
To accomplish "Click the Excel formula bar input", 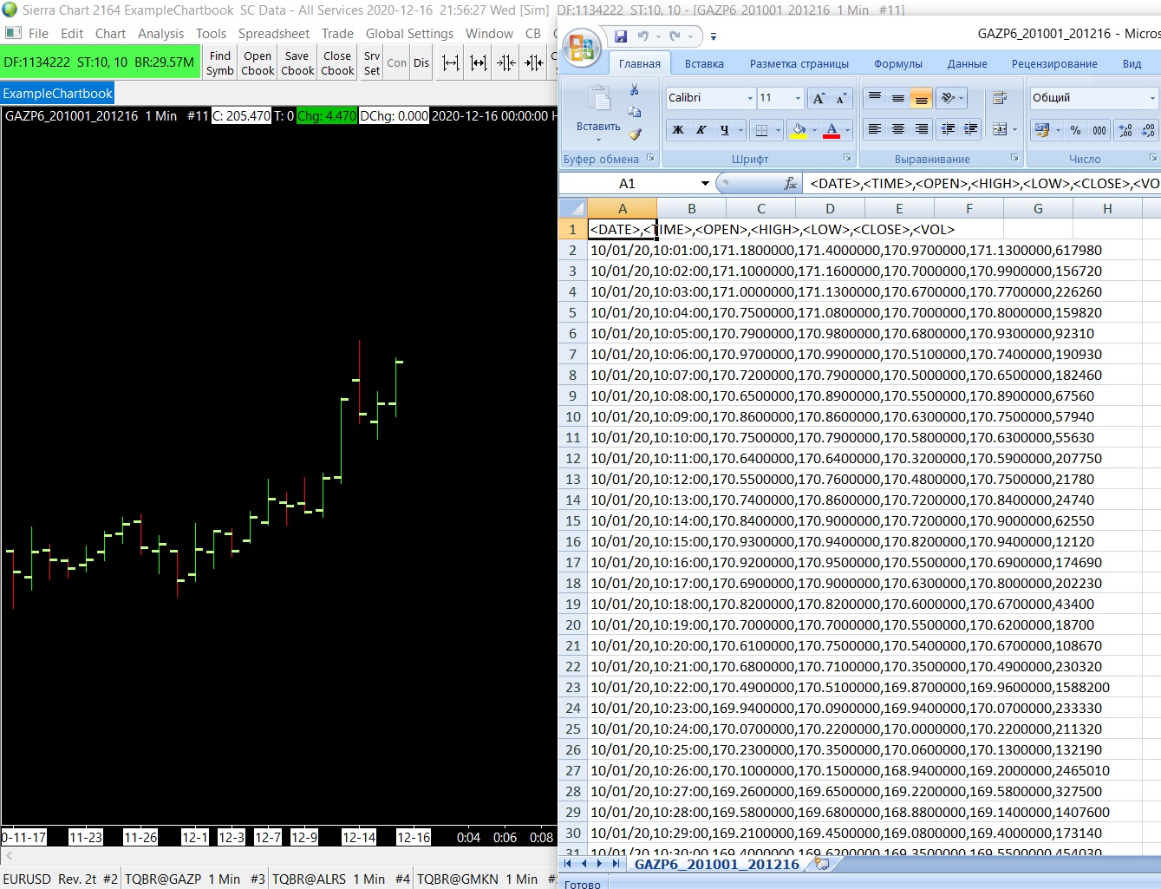I will click(x=983, y=183).
